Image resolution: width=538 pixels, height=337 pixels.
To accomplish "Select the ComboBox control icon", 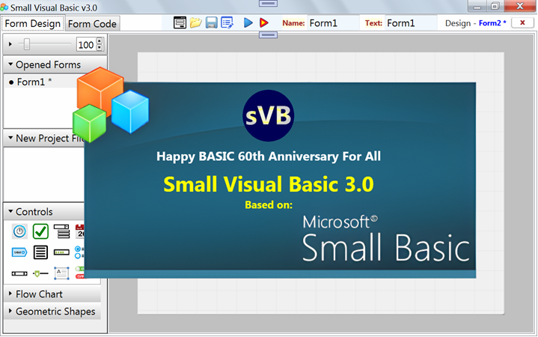I will click(61, 231).
